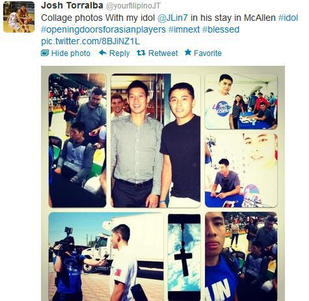The height and width of the screenshot is (301, 309).
Task: Open the pic.twitter.com/8BJiNZ1L link
Action: pyautogui.click(x=90, y=41)
